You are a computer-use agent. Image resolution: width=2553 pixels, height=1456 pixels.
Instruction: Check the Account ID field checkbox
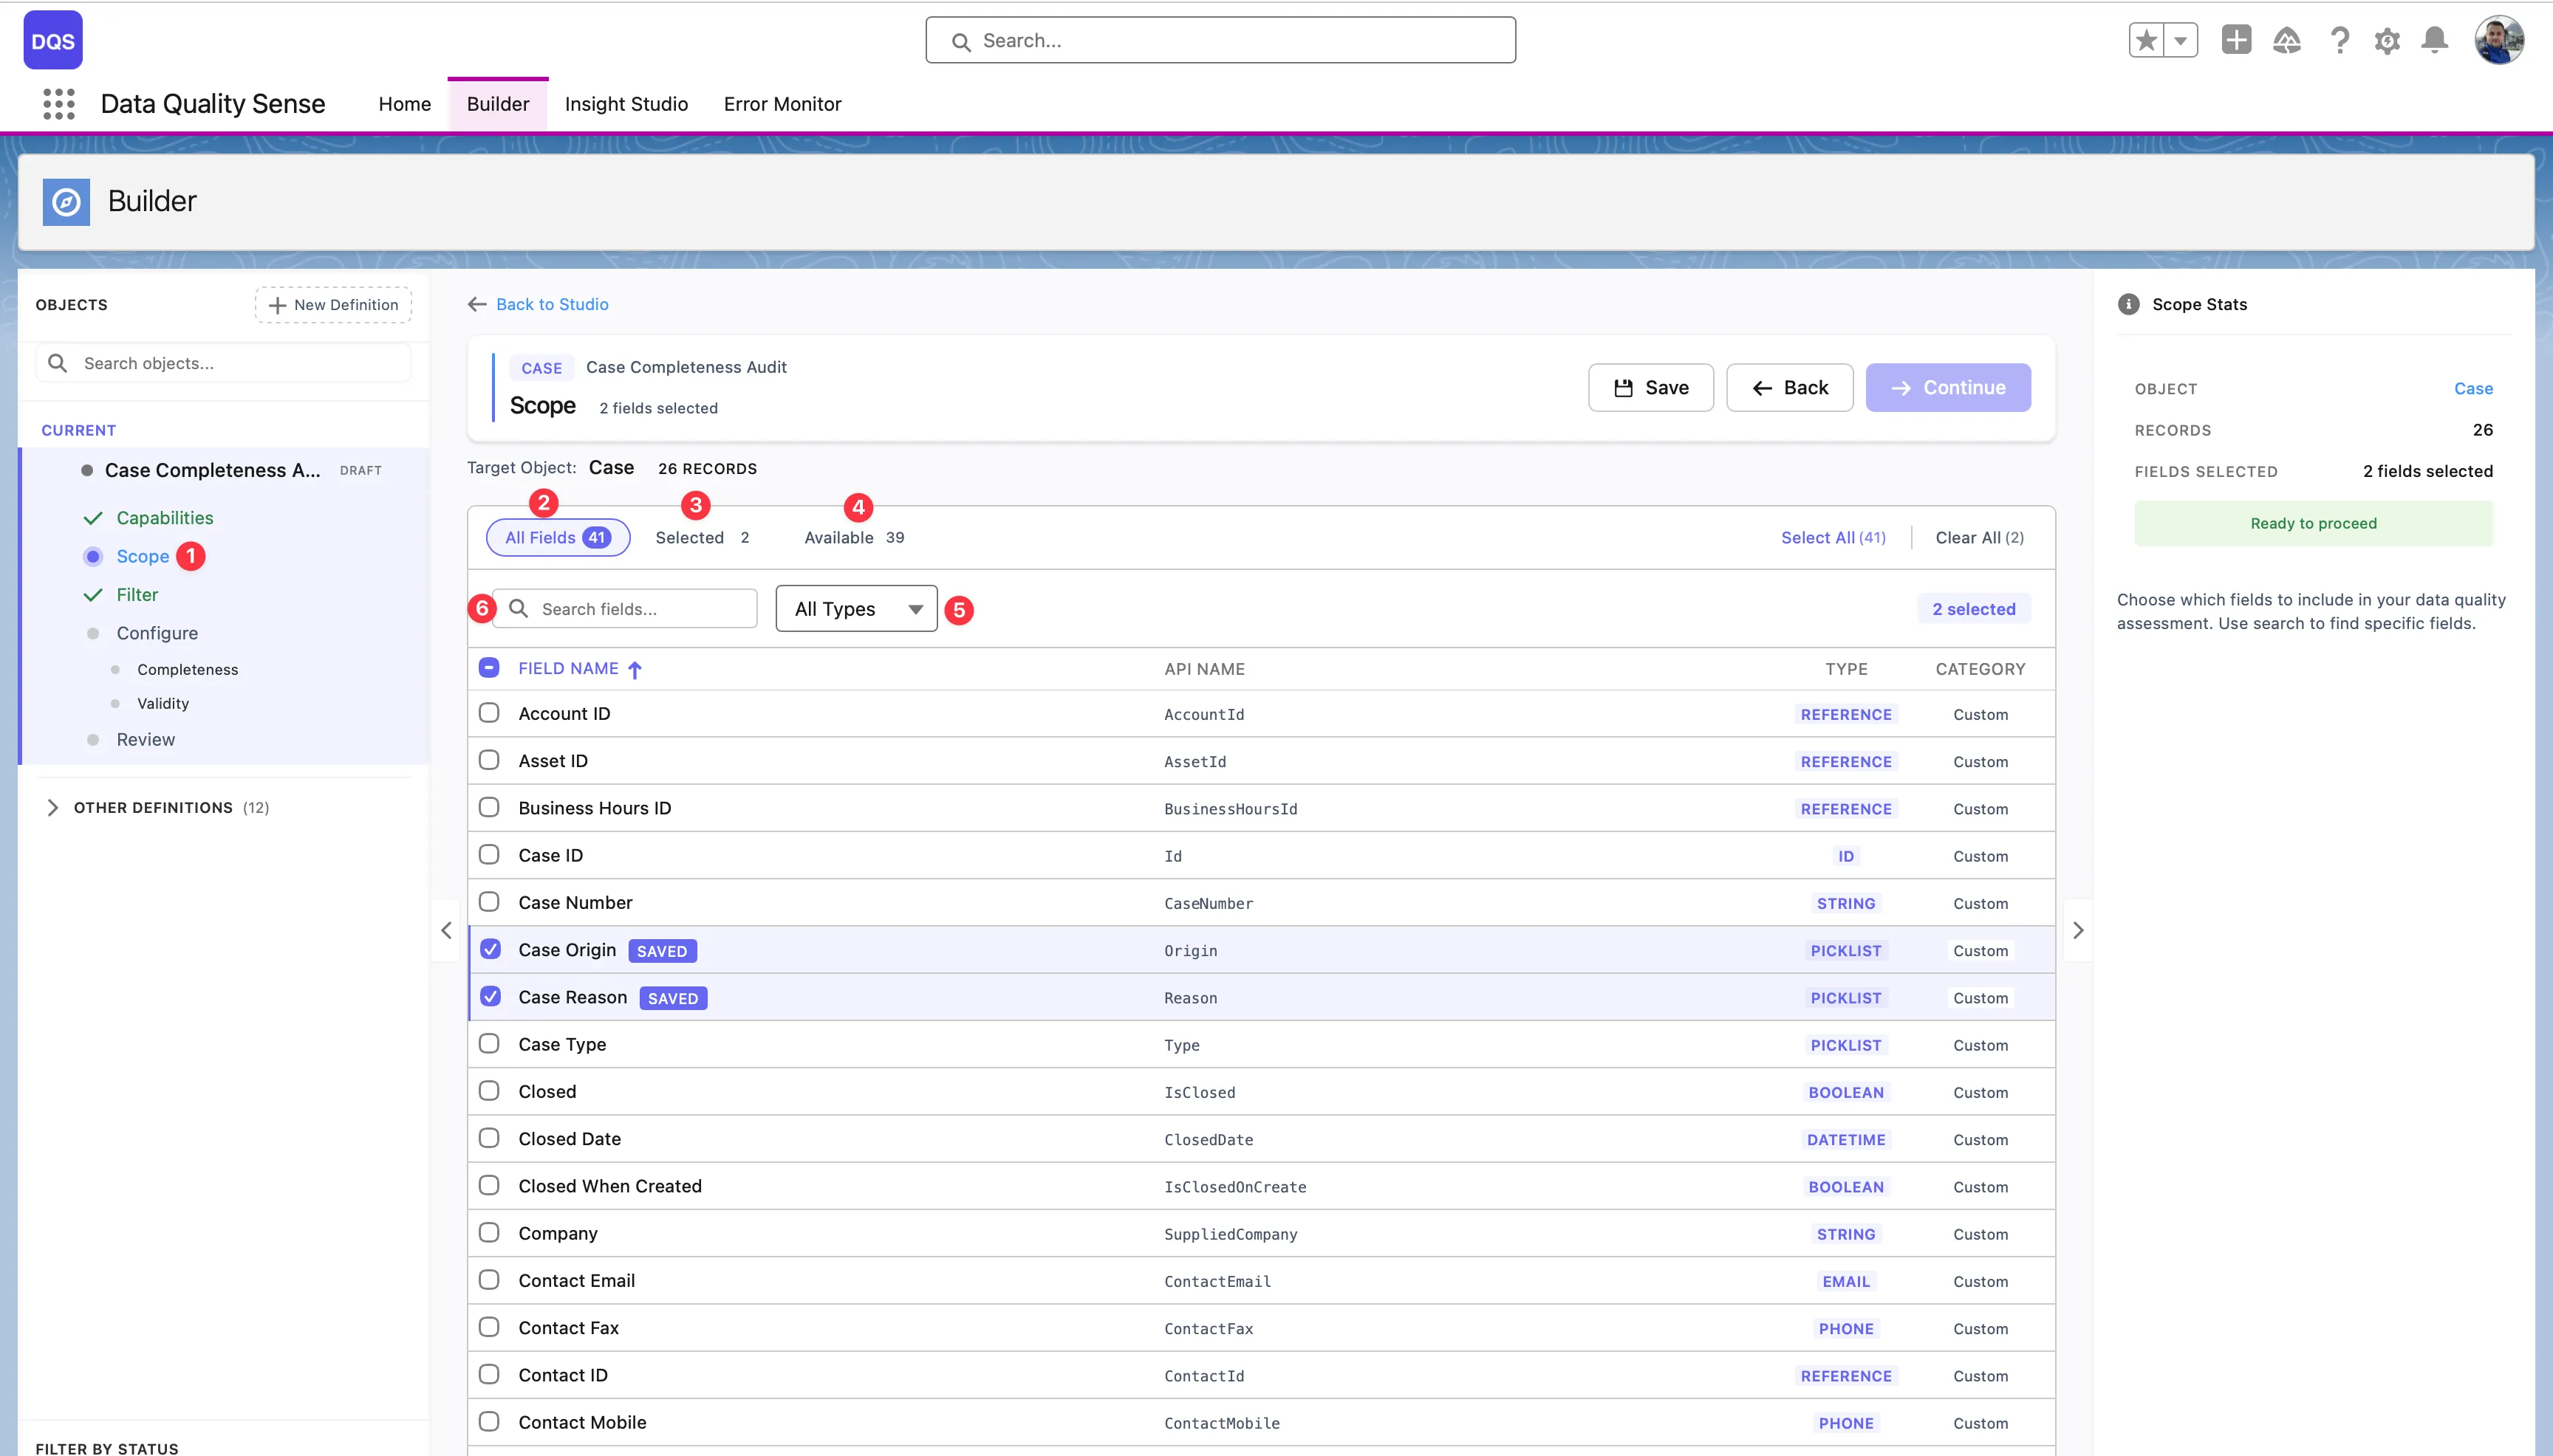(x=489, y=713)
